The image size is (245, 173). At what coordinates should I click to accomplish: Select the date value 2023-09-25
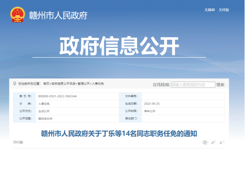coord(152,104)
